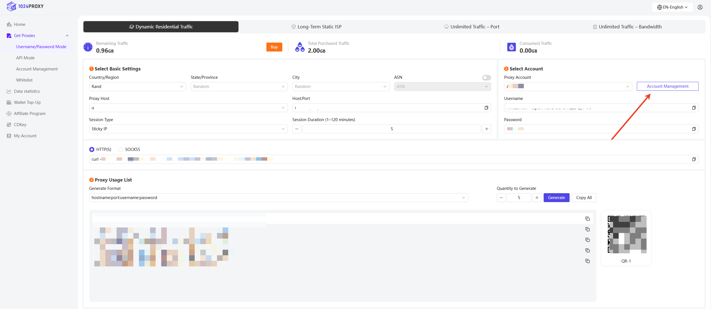711x309 pixels.
Task: Copy the first generated proxy entry
Action: [x=587, y=219]
